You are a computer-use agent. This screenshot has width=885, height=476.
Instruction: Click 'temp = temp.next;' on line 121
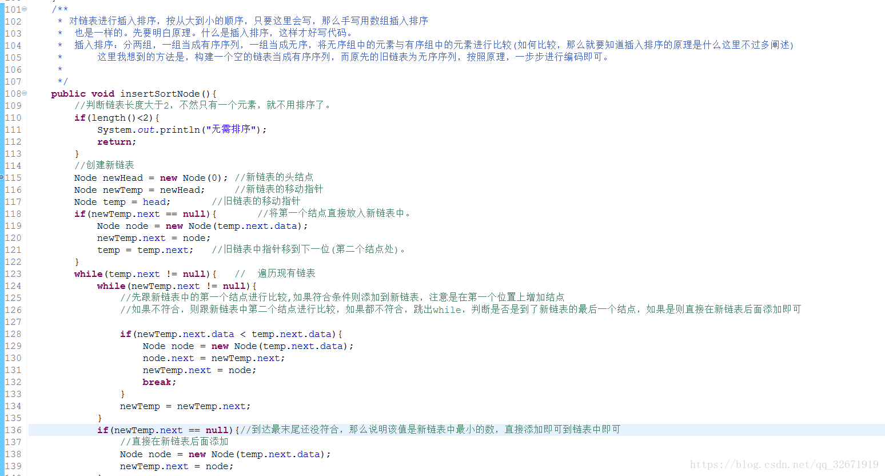145,250
